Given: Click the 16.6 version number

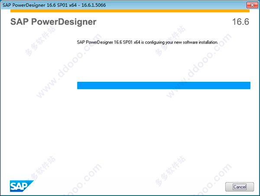Looking at the screenshot, I should [240, 22].
